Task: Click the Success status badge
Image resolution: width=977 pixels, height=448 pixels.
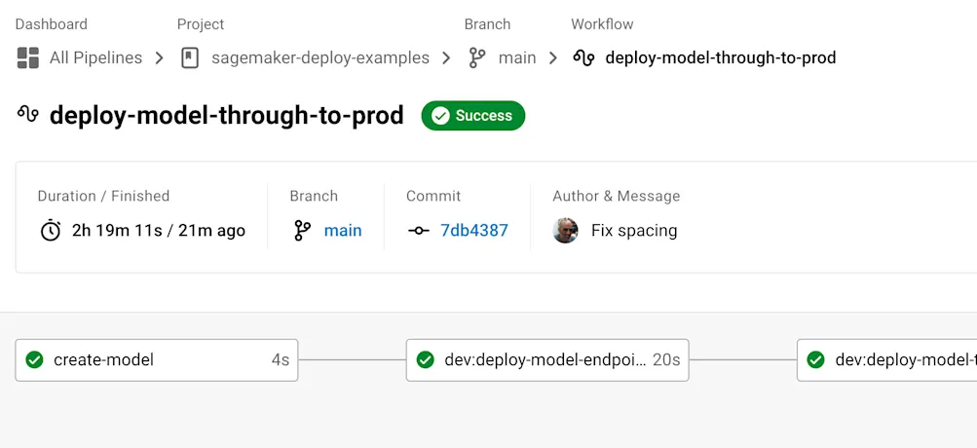Action: click(x=473, y=116)
